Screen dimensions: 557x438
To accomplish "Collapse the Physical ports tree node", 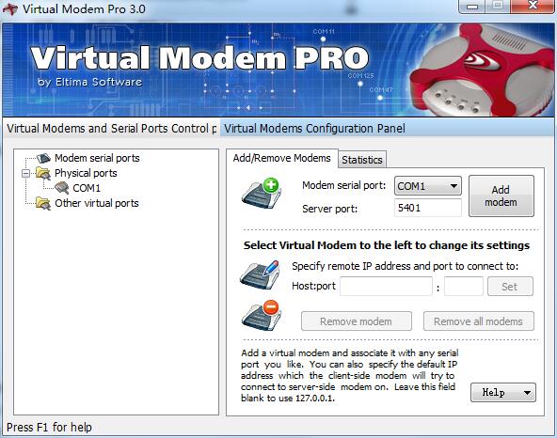I will tap(26, 174).
